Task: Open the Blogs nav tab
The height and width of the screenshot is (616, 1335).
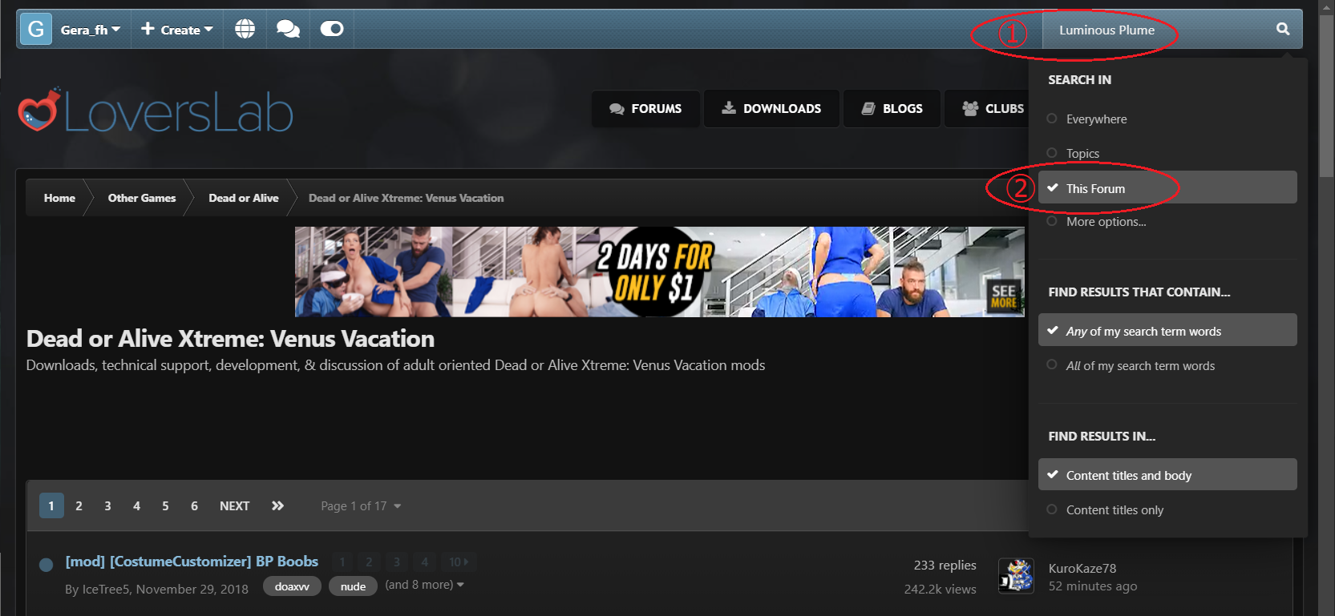Action: point(892,108)
